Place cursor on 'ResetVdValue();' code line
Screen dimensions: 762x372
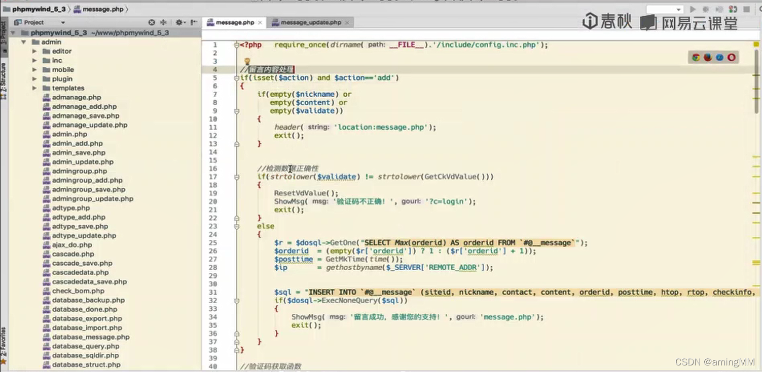click(x=306, y=193)
